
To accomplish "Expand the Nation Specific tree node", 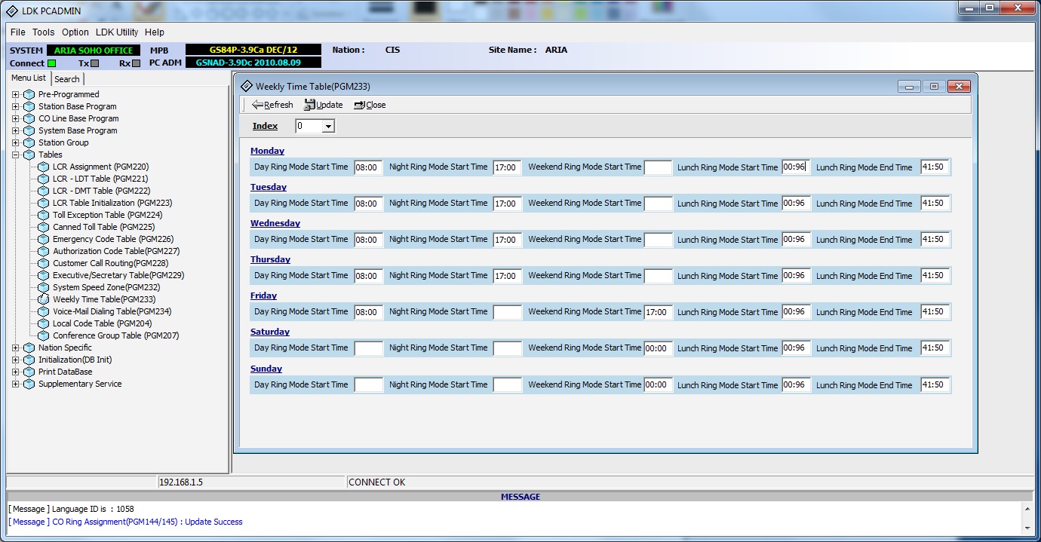I will pyautogui.click(x=15, y=348).
